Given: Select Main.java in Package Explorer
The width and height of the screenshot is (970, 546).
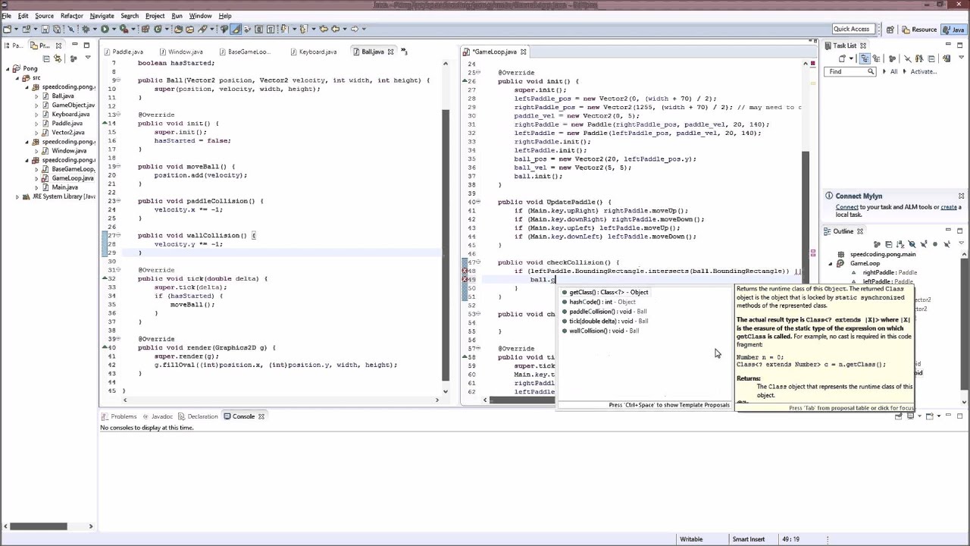Looking at the screenshot, I should 64,187.
